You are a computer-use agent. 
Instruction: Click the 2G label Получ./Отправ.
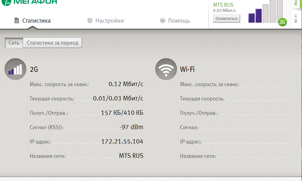[49, 113]
